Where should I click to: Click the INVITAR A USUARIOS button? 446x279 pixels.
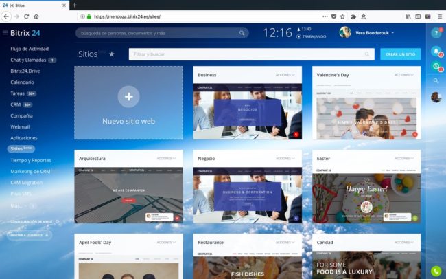(x=30, y=235)
